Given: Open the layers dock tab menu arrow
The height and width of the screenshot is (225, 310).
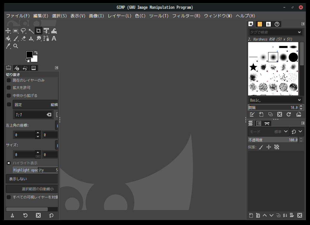Looking at the screenshot, I should pos(303,123).
